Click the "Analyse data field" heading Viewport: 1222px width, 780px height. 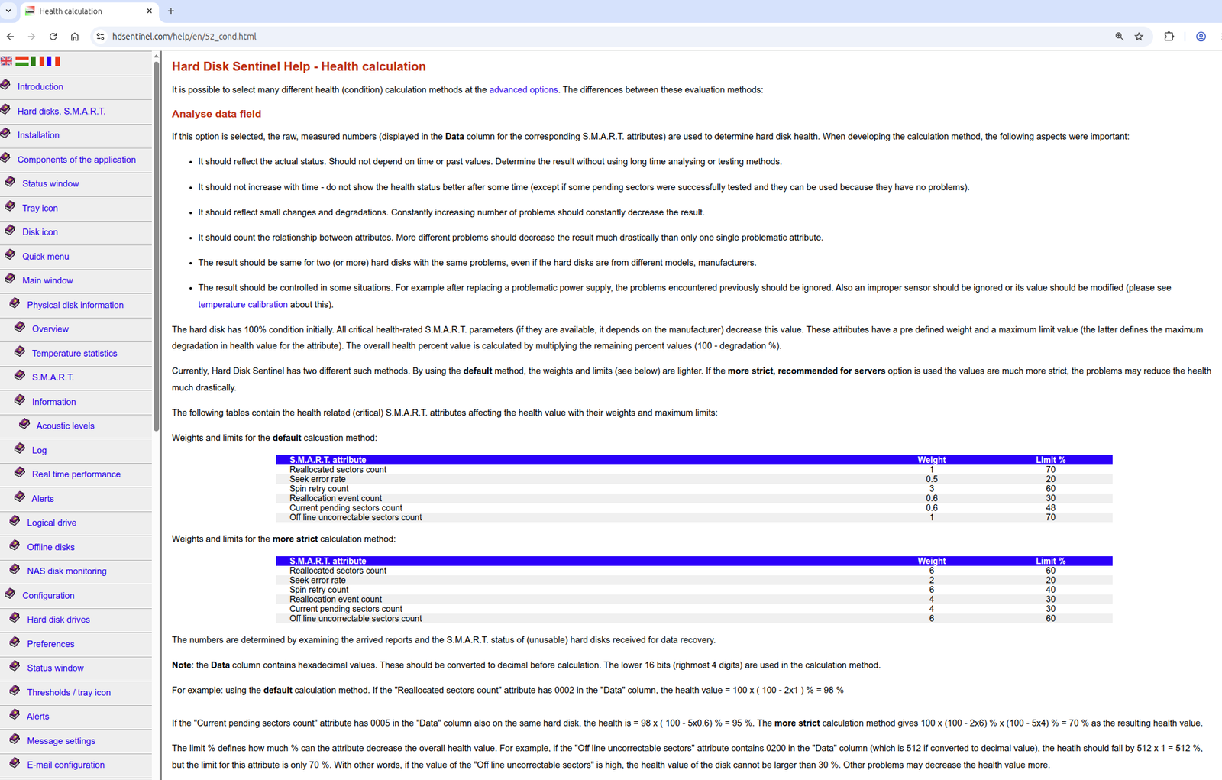click(x=216, y=114)
